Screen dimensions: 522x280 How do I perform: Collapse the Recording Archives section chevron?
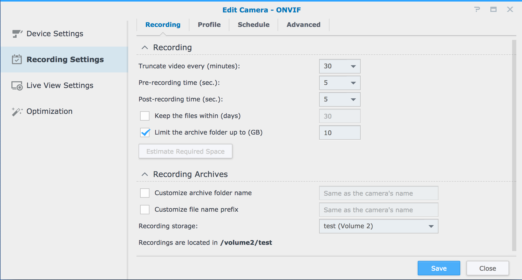(x=145, y=174)
